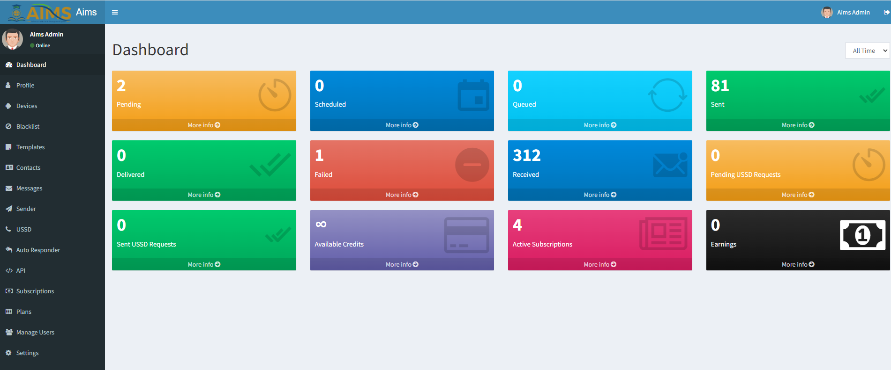This screenshot has height=370, width=891.
Task: Open Aims Admin user menu in header
Action: tap(846, 12)
